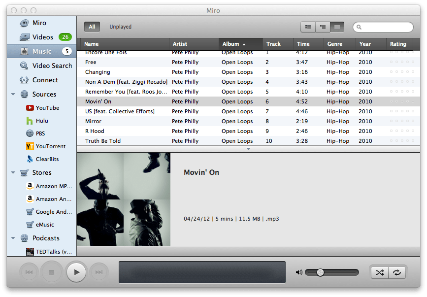Click the Videos count badge 26

pos(65,37)
